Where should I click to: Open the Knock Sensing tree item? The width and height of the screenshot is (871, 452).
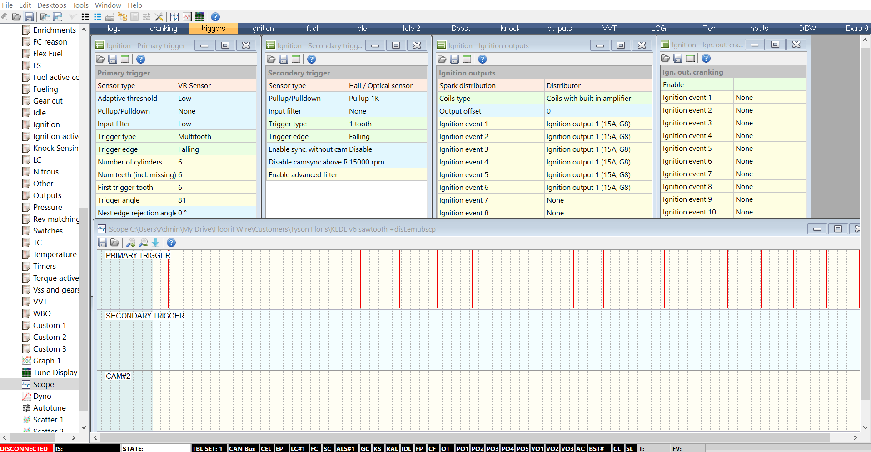[55, 148]
